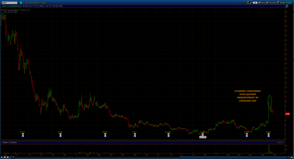
Task: Click the red 7.34 last price label
Action: click(287, 114)
